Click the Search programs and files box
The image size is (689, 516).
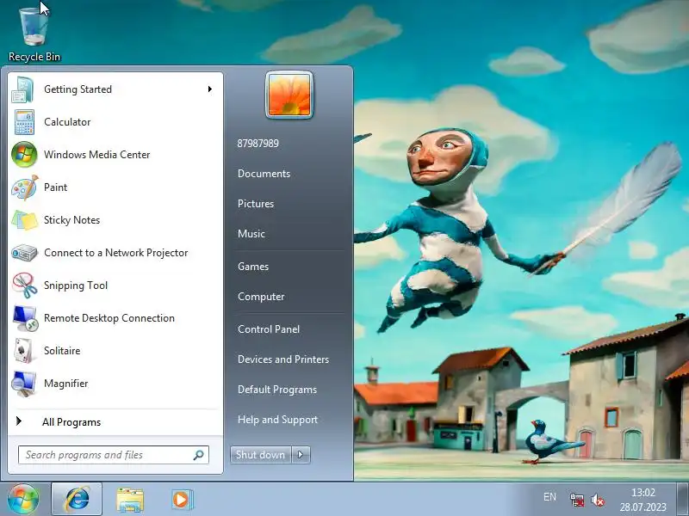(114, 455)
